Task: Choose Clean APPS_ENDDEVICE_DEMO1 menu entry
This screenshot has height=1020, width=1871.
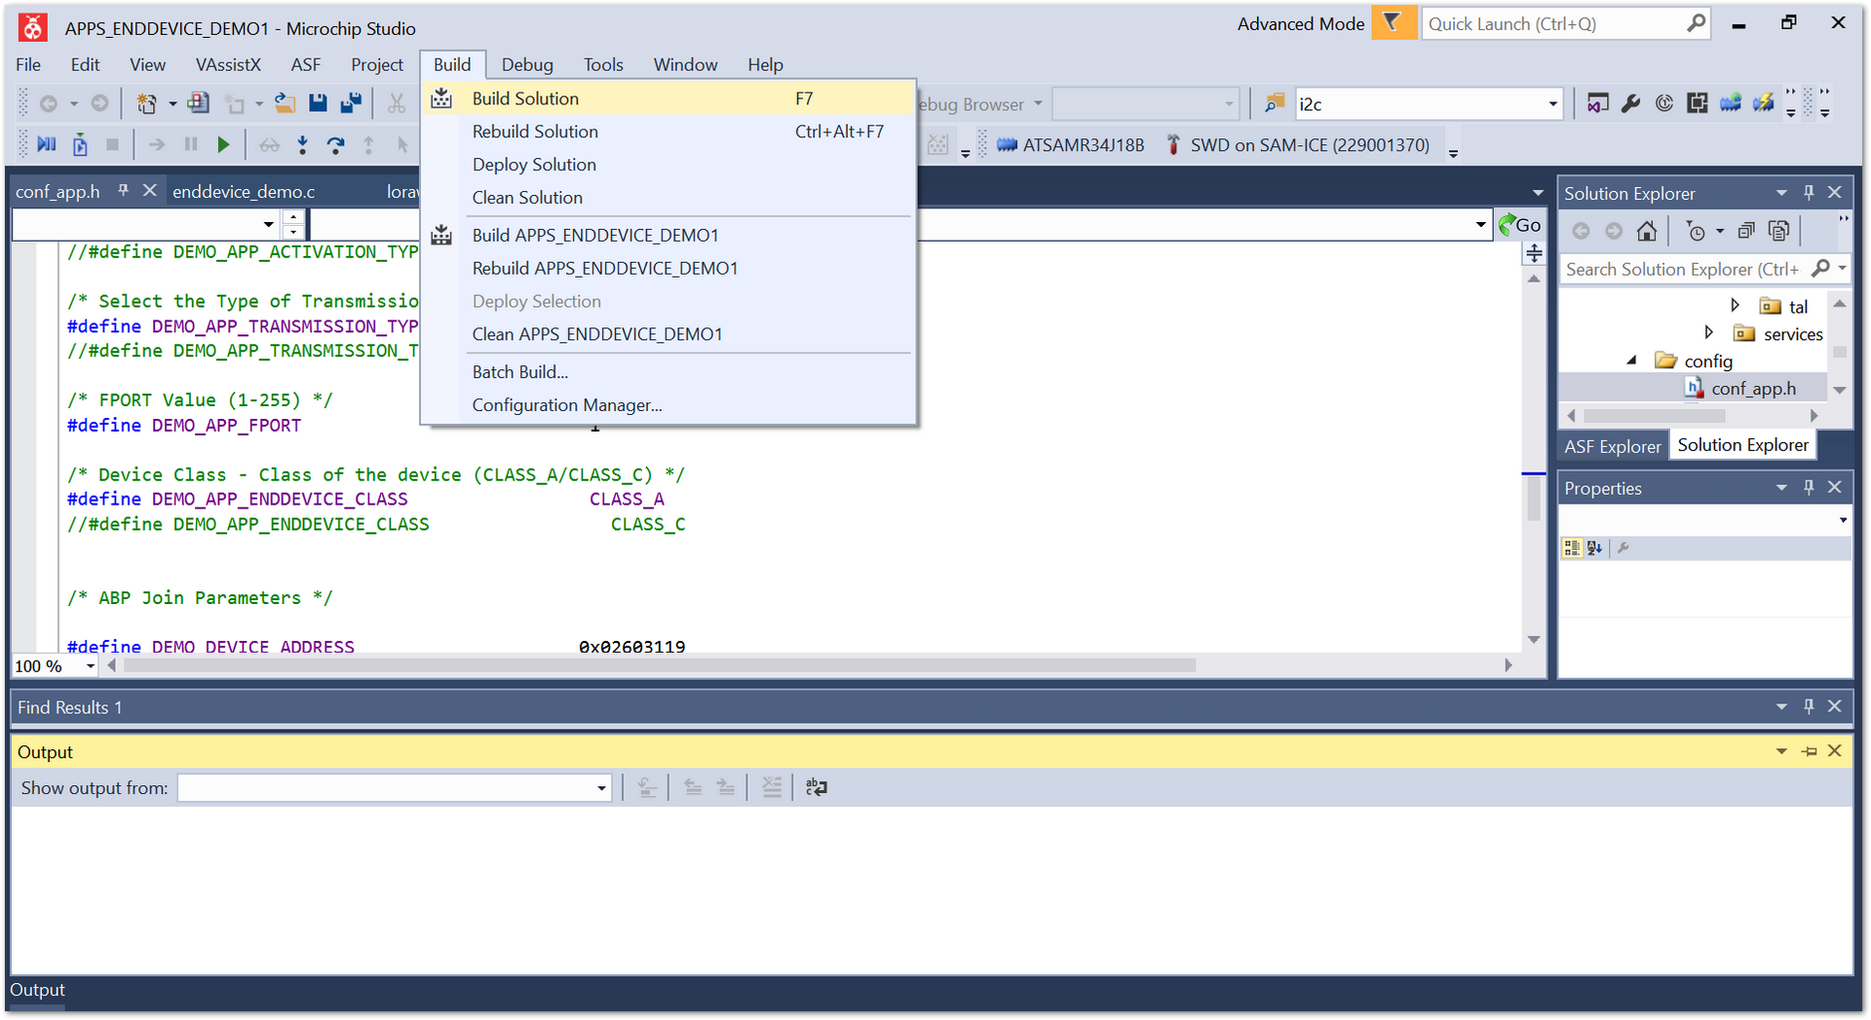Action: click(x=669, y=334)
